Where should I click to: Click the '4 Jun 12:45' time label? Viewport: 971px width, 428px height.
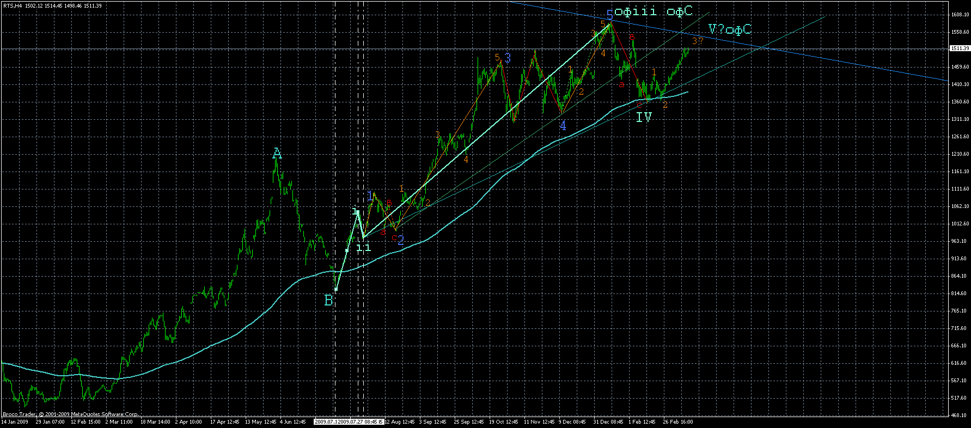pyautogui.click(x=292, y=421)
